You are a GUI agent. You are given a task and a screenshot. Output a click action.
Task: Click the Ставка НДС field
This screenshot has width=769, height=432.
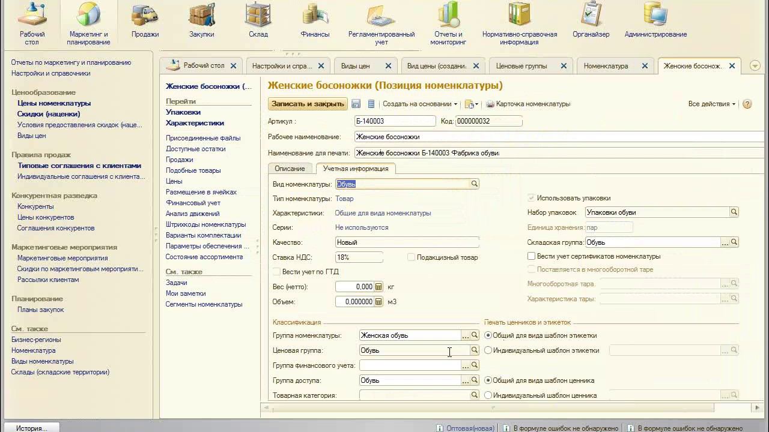click(359, 257)
